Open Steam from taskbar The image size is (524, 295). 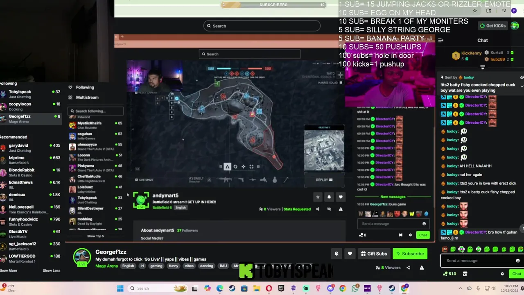232,288
